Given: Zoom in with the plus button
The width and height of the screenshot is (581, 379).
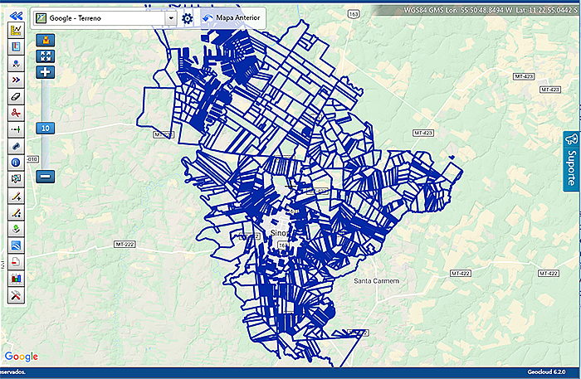Looking at the screenshot, I should pos(45,72).
